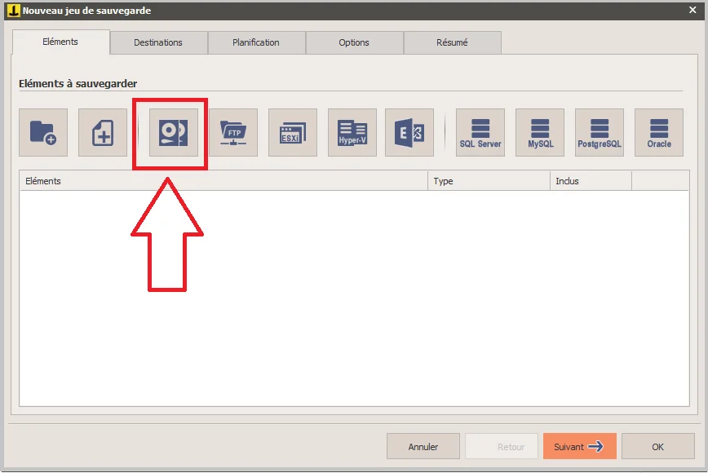Add a SQL Server database backup
Viewport: 708px width, 473px height.
coord(480,133)
